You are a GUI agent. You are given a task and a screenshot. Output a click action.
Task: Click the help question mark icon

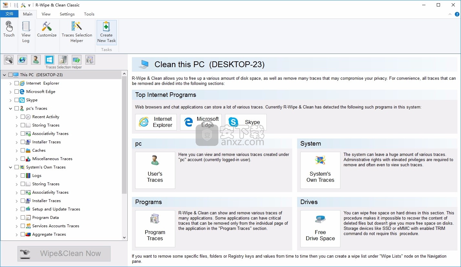tap(457, 14)
